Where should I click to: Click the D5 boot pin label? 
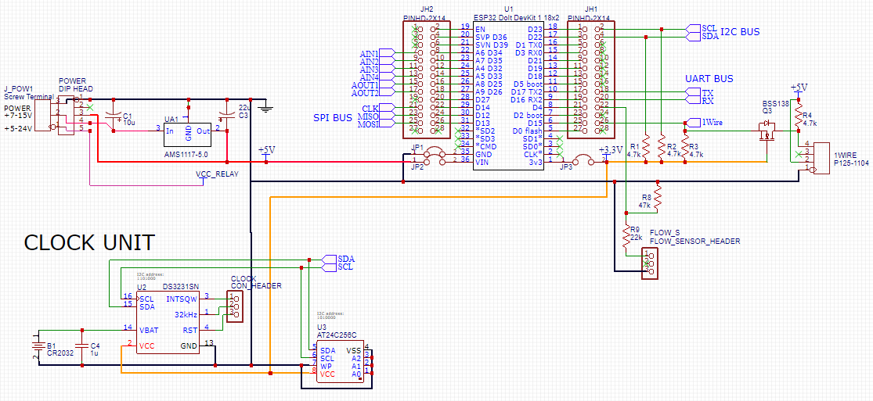tap(527, 84)
